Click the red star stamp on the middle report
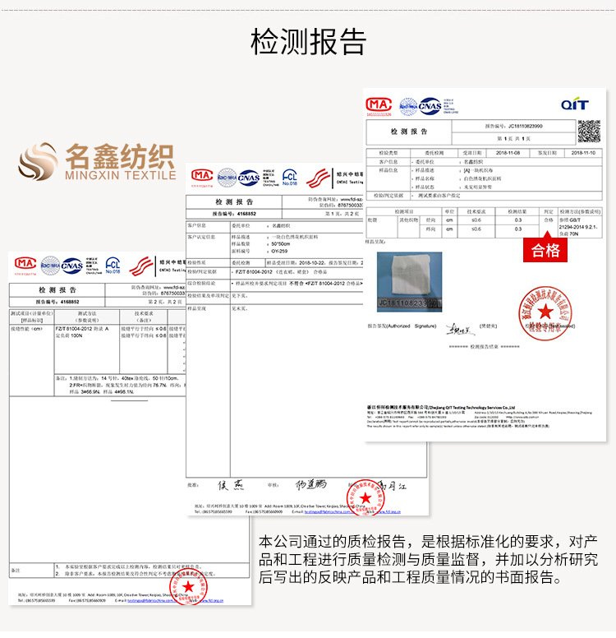Screen dimensions: 616x638 tap(365, 497)
